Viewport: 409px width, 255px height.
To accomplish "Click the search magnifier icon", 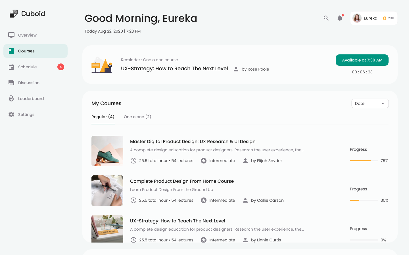I will (326, 18).
